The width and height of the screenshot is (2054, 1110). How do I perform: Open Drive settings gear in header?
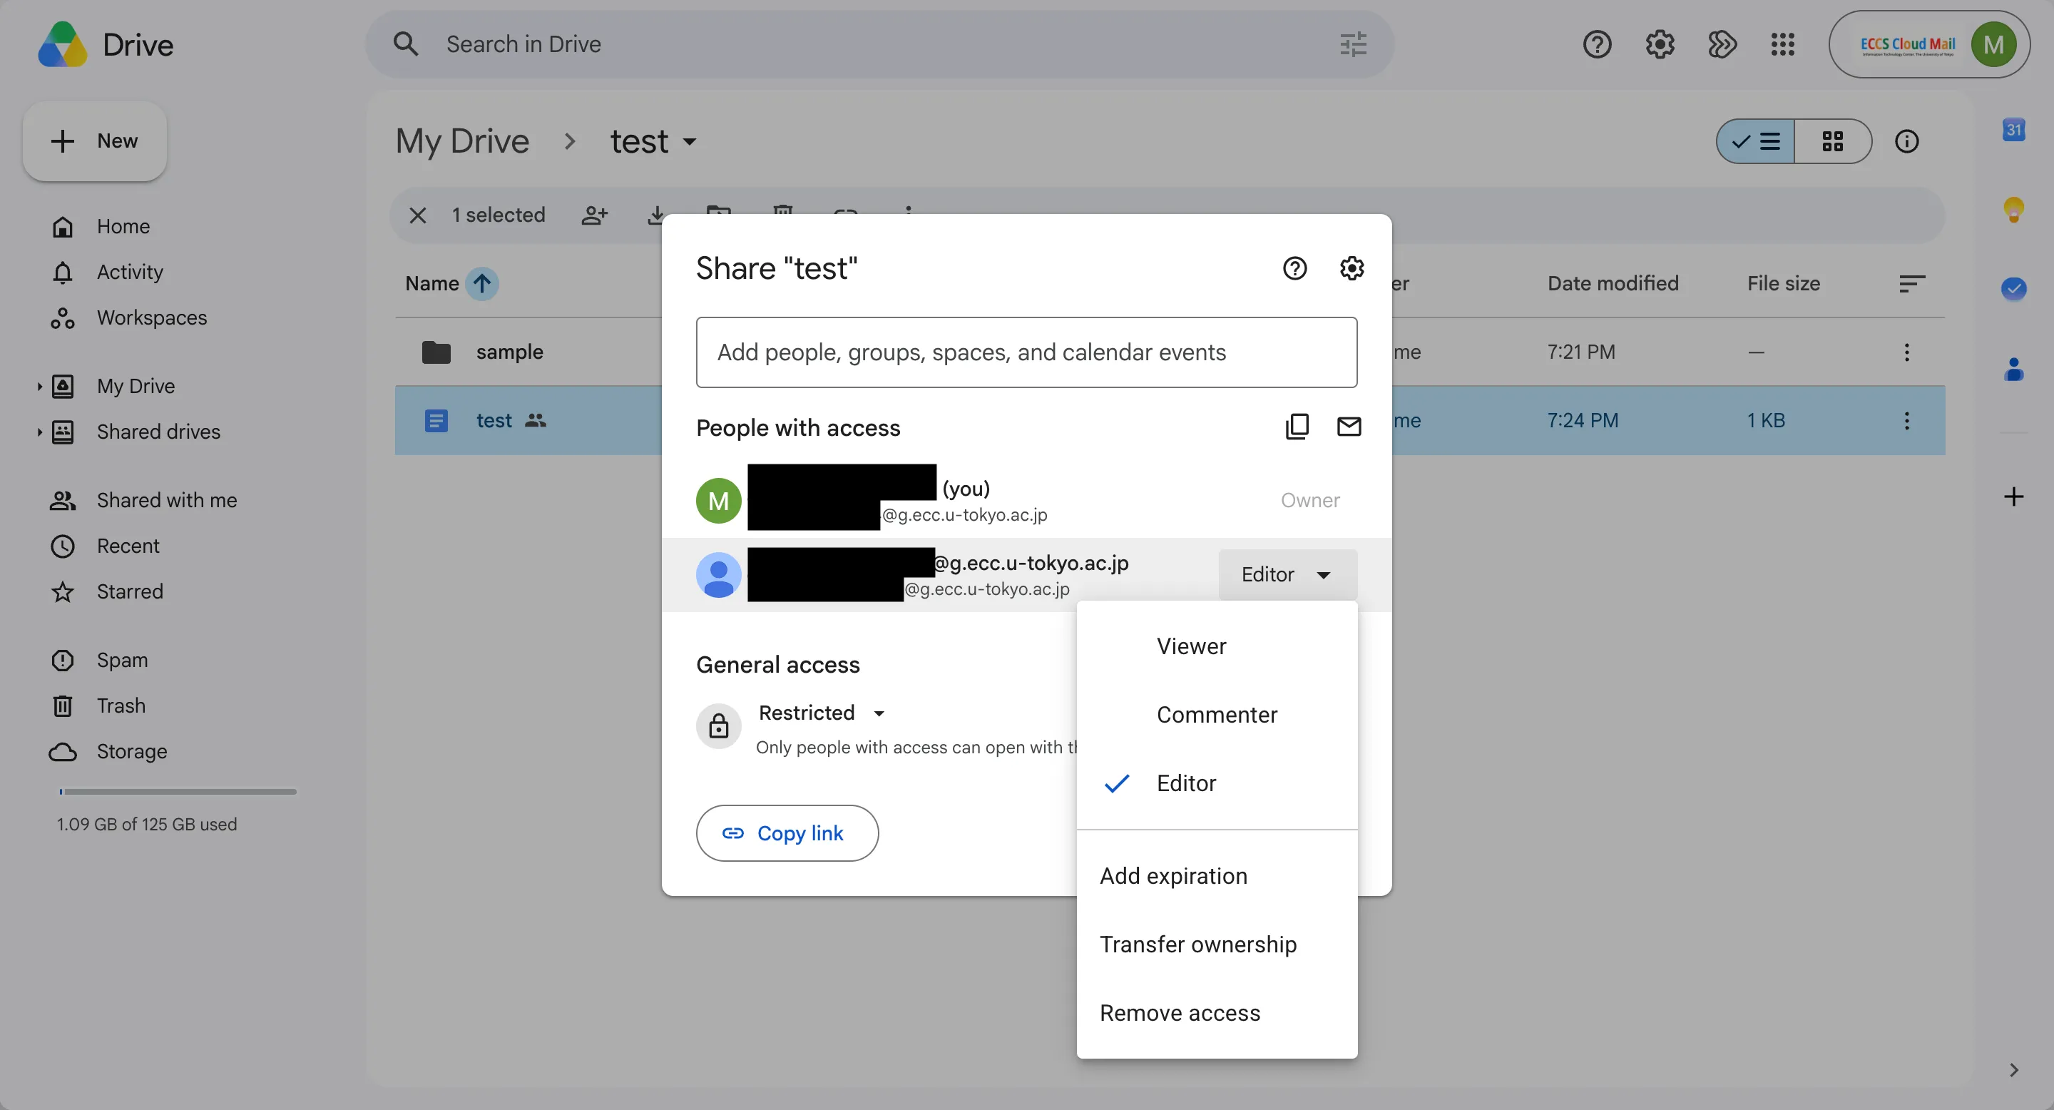point(1660,44)
